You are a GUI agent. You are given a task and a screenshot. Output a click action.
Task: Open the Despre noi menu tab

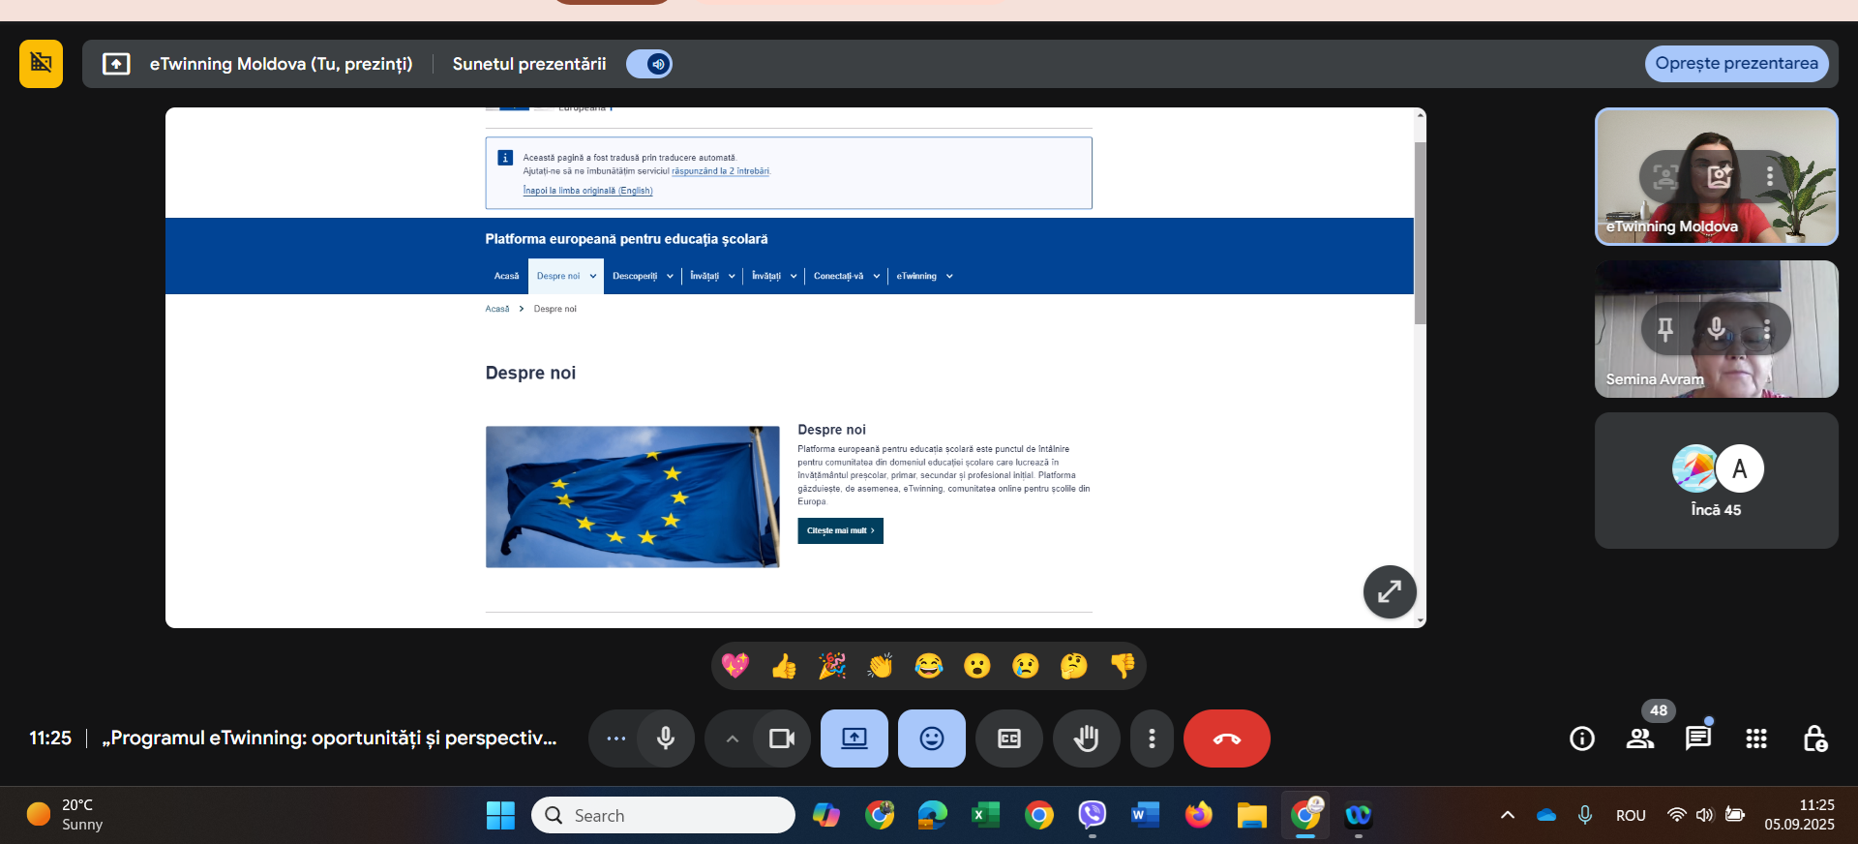pos(558,276)
